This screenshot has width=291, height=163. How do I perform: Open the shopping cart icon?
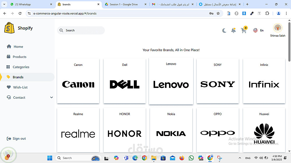point(244,30)
